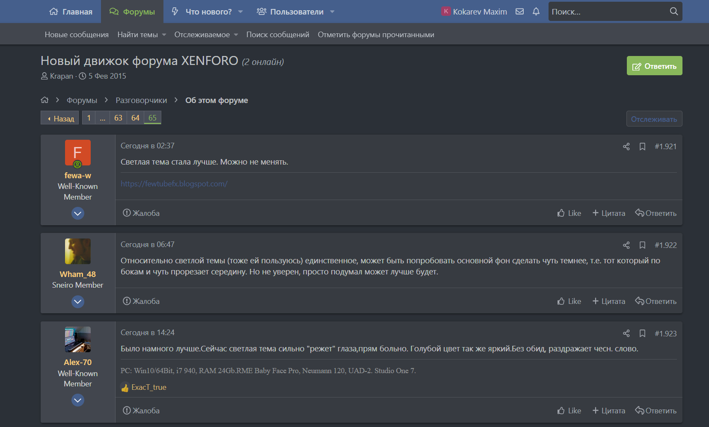Click the search magnifier icon
The image size is (709, 427).
pos(673,12)
